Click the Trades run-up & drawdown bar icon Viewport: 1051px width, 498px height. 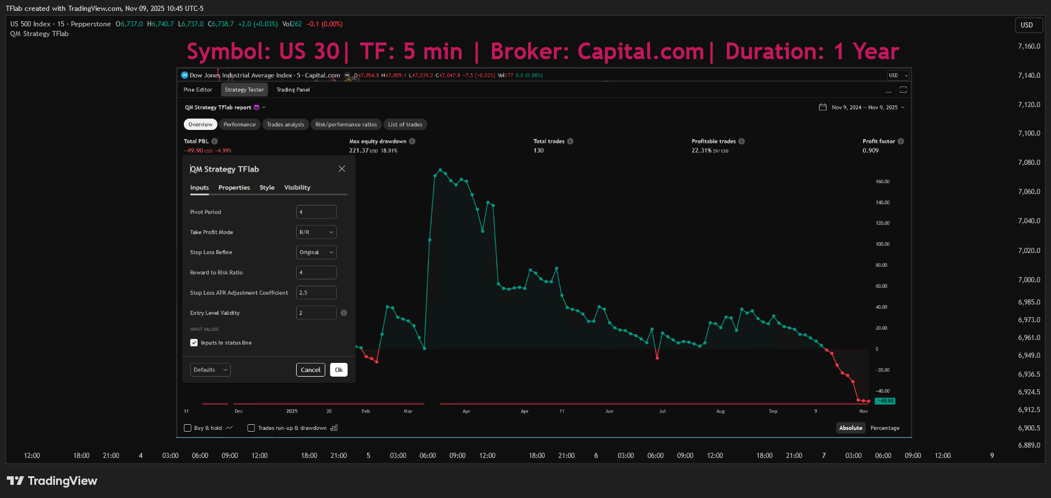coord(334,428)
